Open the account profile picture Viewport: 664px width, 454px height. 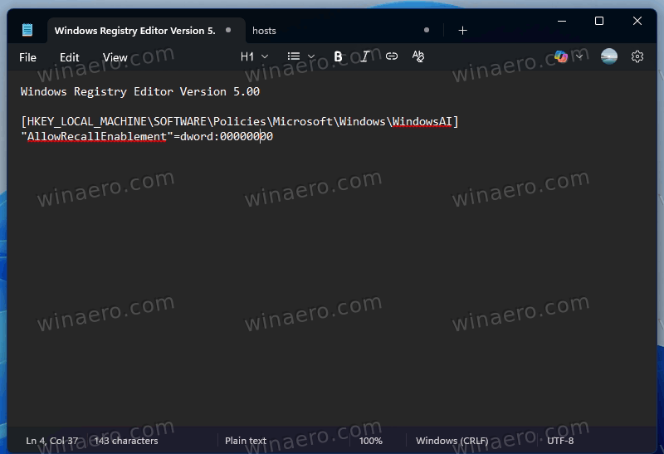[609, 56]
